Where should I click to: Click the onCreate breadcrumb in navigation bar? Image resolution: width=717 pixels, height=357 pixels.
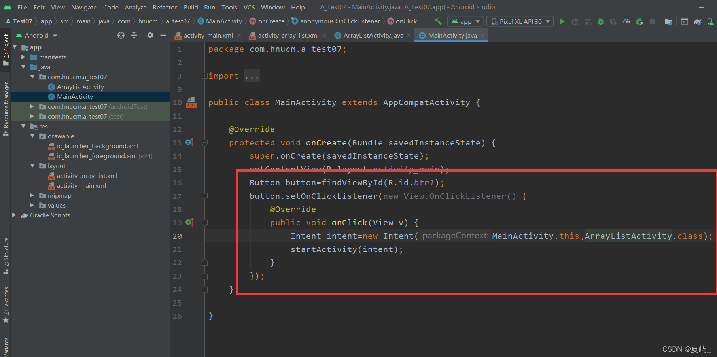(267, 21)
